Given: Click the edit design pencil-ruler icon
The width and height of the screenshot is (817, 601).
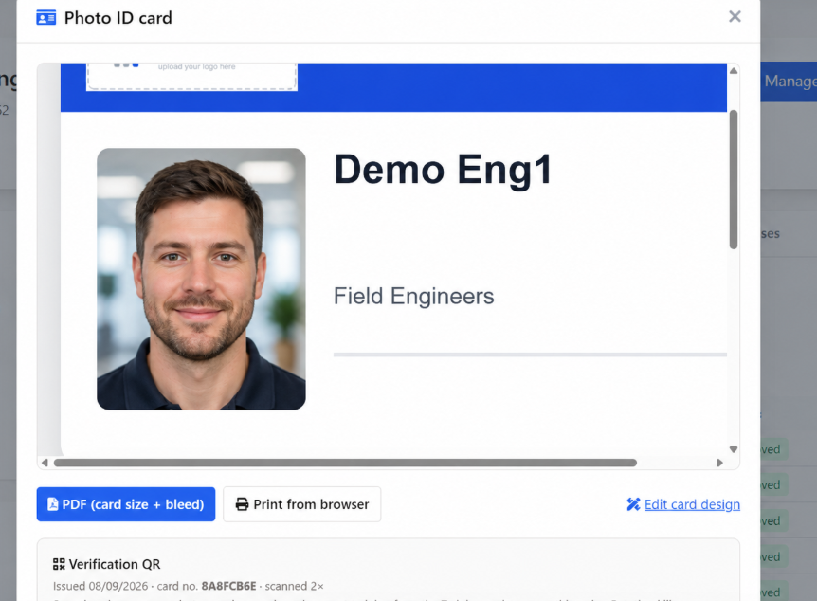Looking at the screenshot, I should (x=633, y=504).
